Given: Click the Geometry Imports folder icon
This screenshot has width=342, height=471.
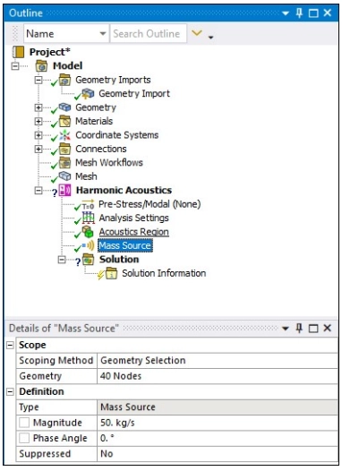Looking at the screenshot, I should click(64, 80).
